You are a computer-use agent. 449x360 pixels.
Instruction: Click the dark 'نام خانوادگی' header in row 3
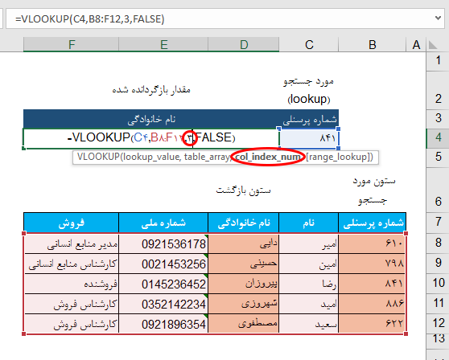coord(151,120)
